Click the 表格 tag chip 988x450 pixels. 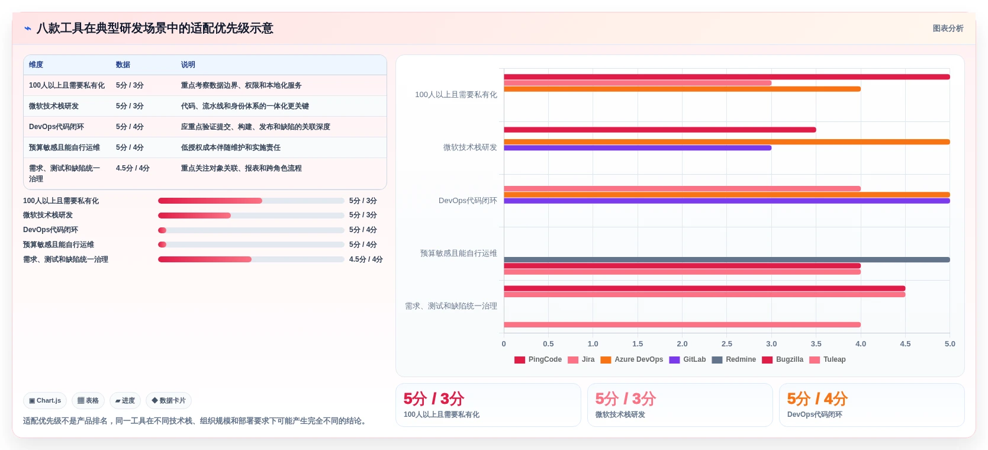tap(88, 401)
